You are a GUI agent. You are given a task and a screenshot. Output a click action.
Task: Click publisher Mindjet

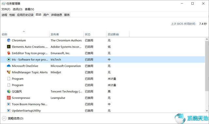[x=56, y=72]
